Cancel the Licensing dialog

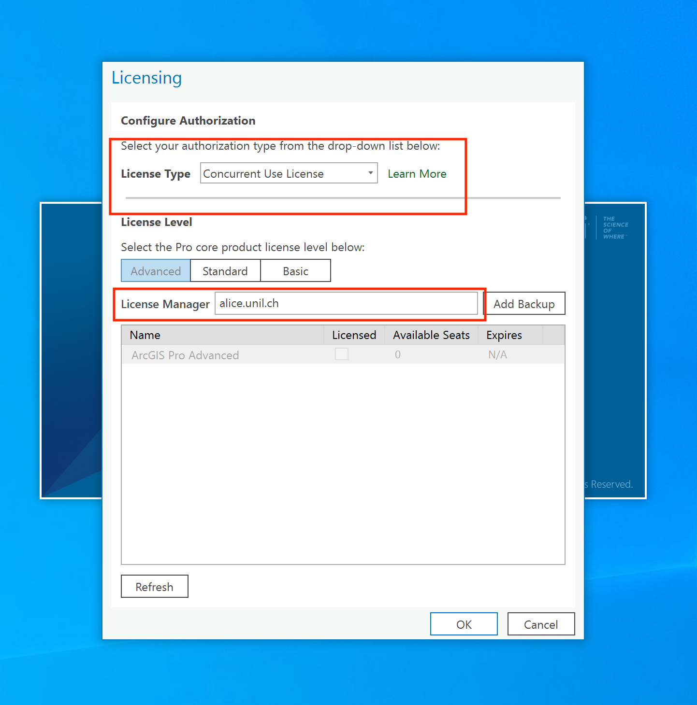tap(541, 624)
